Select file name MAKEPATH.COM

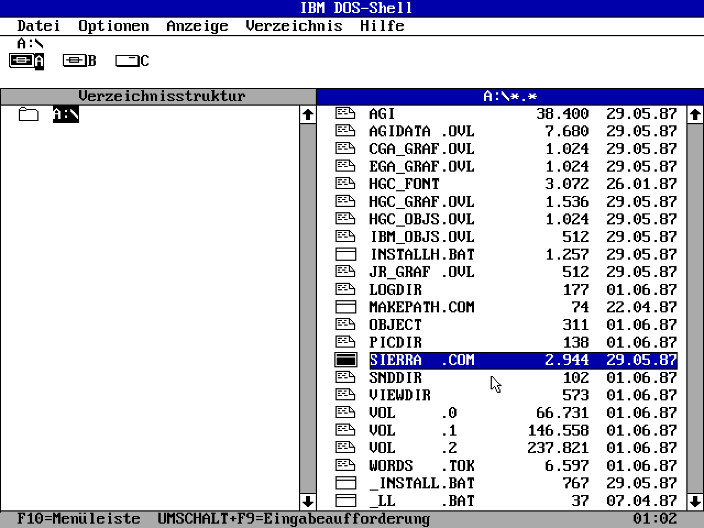421,307
